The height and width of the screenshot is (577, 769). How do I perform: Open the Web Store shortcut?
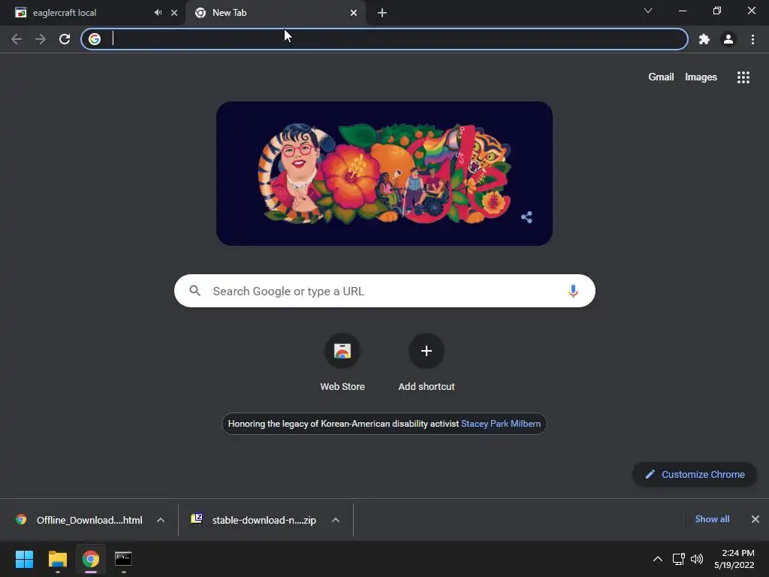[342, 363]
